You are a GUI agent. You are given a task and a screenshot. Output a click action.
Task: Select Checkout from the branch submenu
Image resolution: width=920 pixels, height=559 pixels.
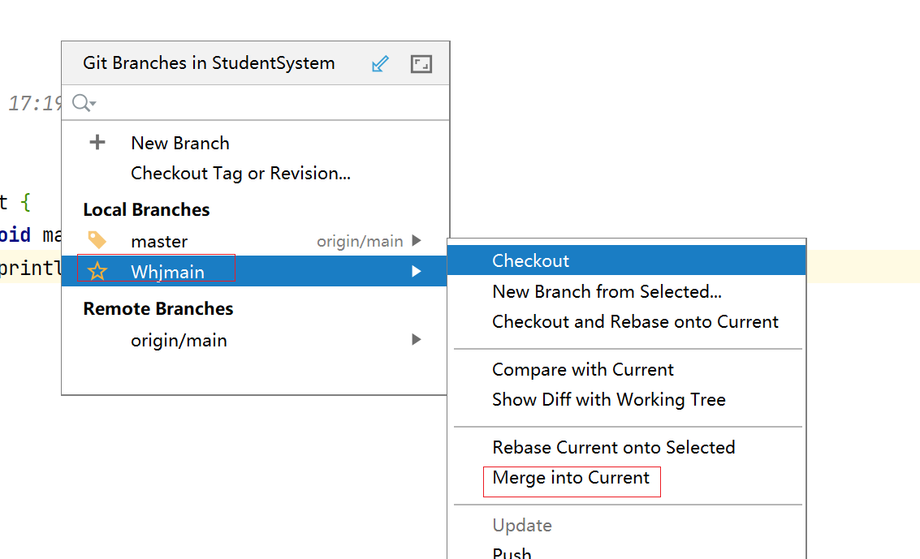[x=530, y=260]
